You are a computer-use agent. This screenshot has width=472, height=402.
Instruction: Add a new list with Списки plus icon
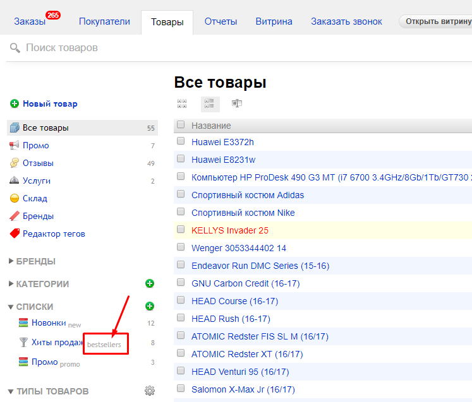click(150, 306)
